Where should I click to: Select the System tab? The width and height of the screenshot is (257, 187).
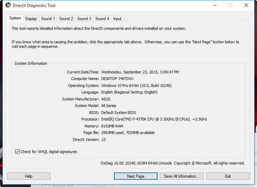tap(15, 18)
